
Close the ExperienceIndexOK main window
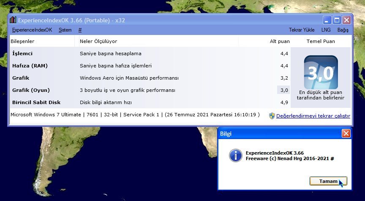tap(346, 20)
